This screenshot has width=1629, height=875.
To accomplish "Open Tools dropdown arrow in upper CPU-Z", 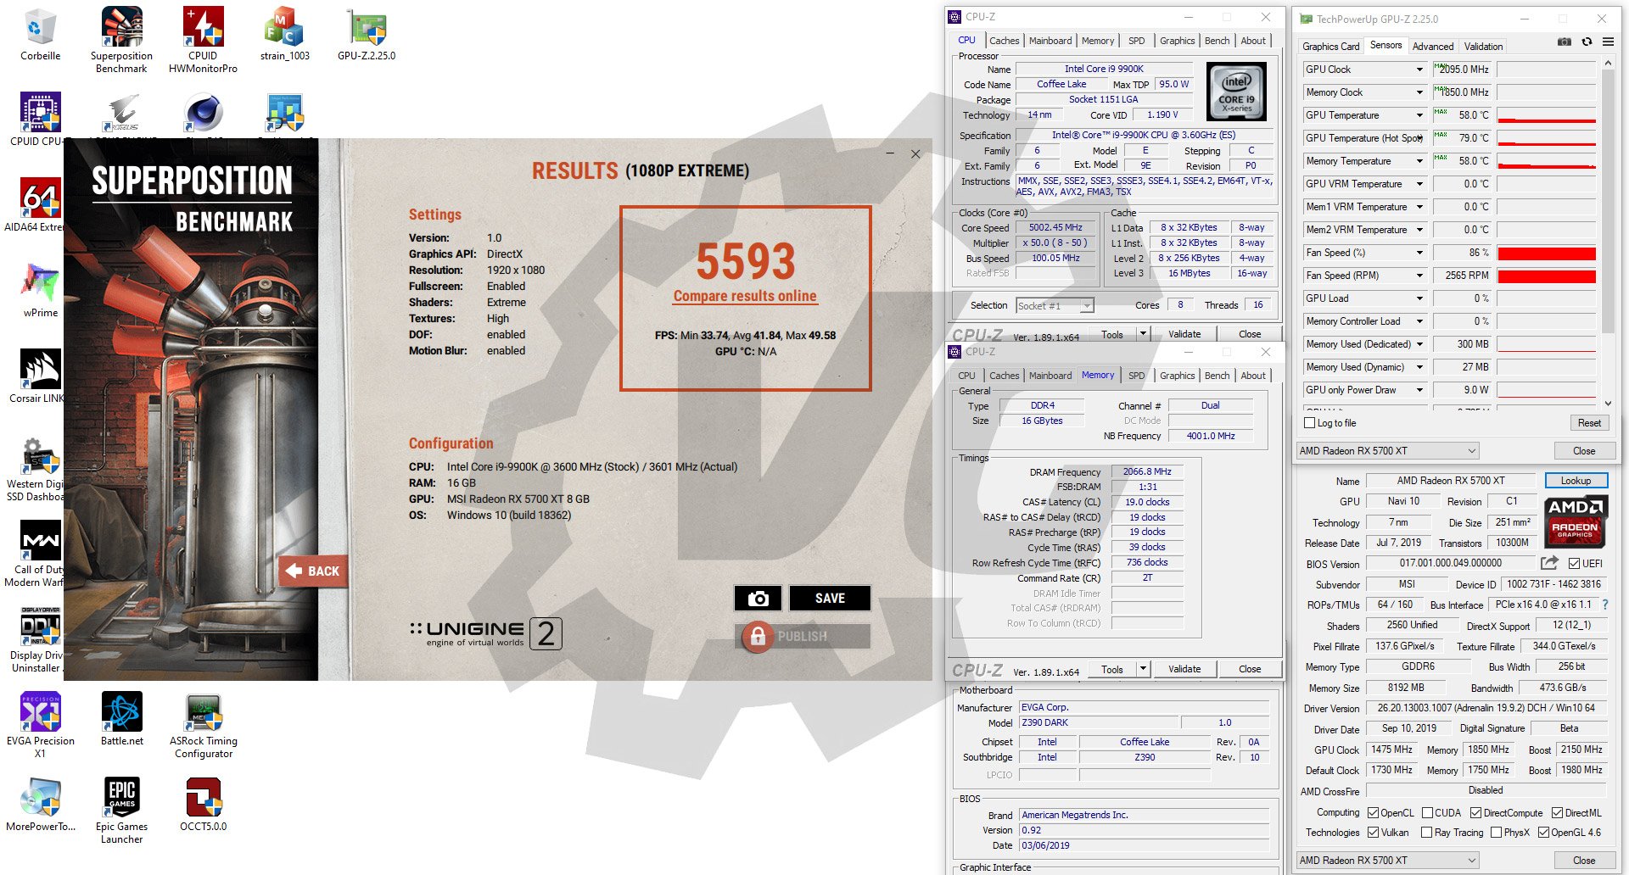I will click(x=1143, y=334).
